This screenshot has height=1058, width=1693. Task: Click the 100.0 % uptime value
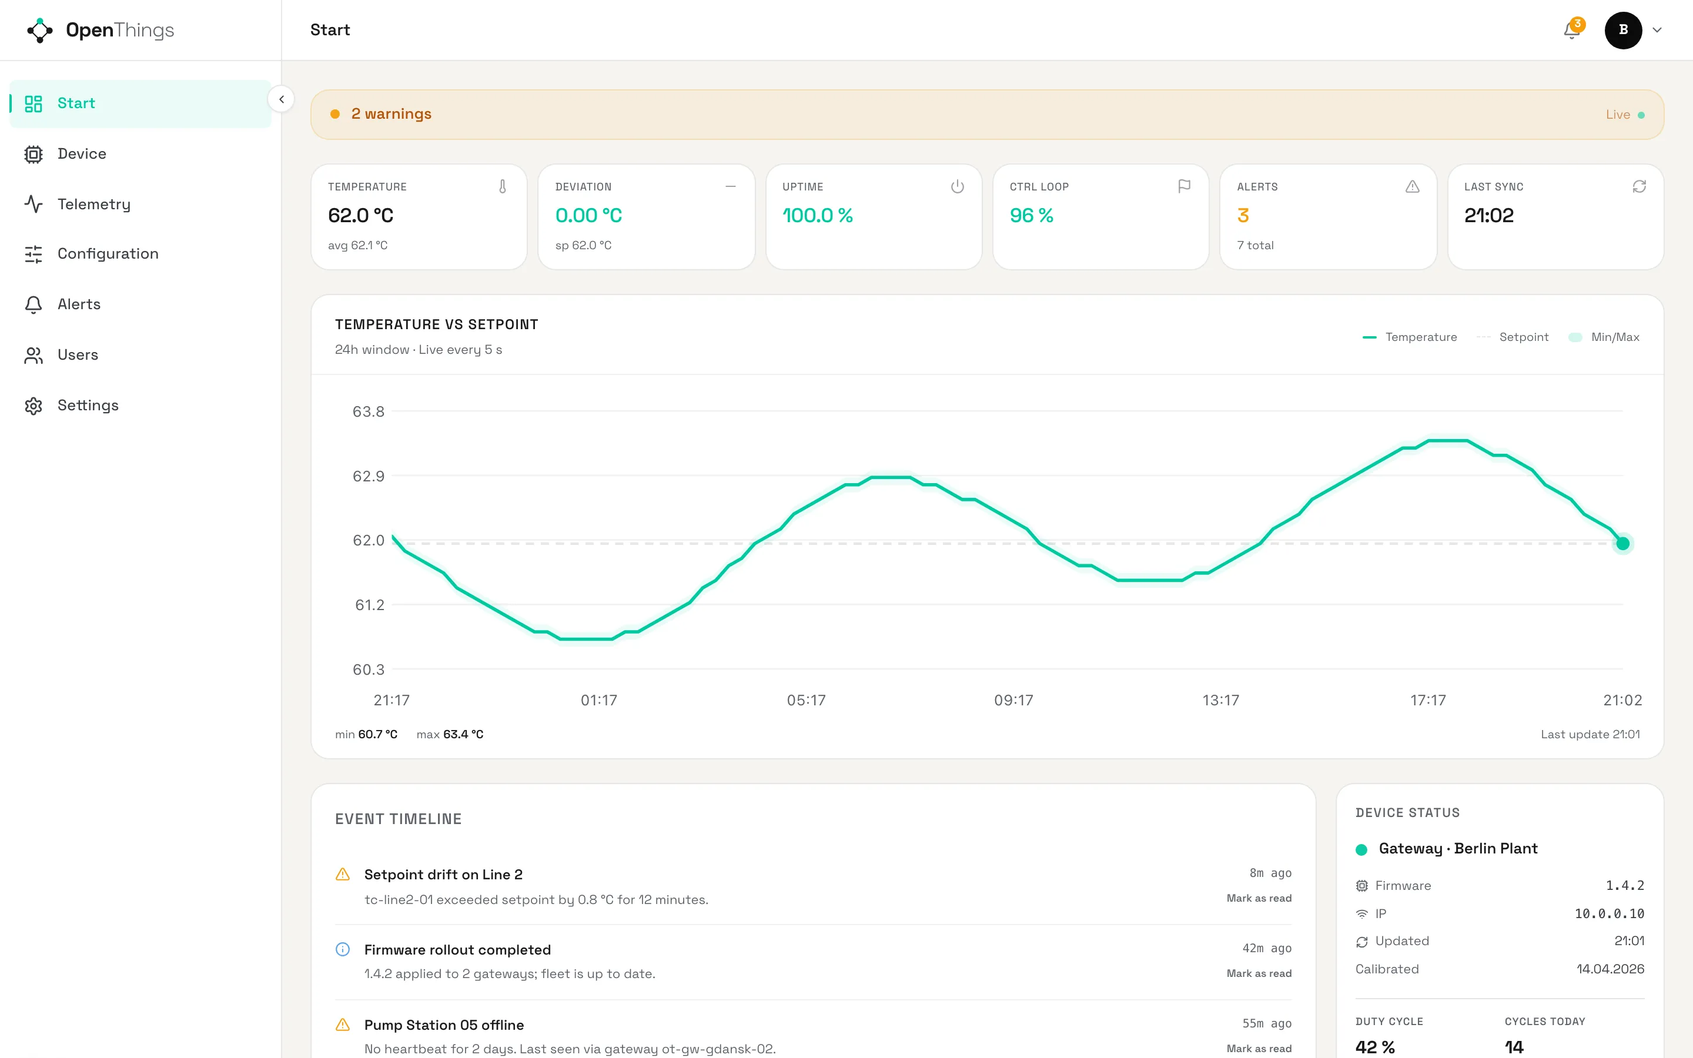[x=817, y=216]
